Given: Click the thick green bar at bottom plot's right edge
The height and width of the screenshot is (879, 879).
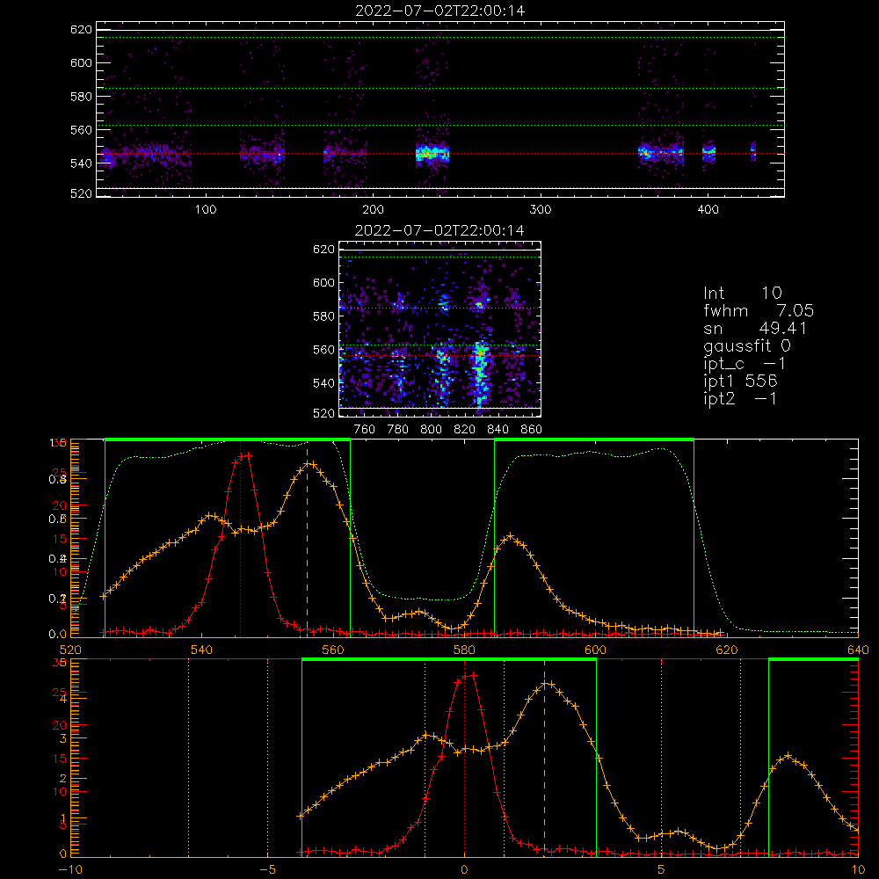Looking at the screenshot, I should [x=813, y=660].
